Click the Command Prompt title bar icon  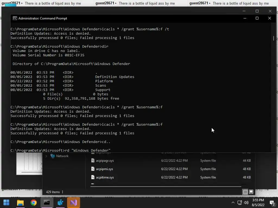(15, 18)
